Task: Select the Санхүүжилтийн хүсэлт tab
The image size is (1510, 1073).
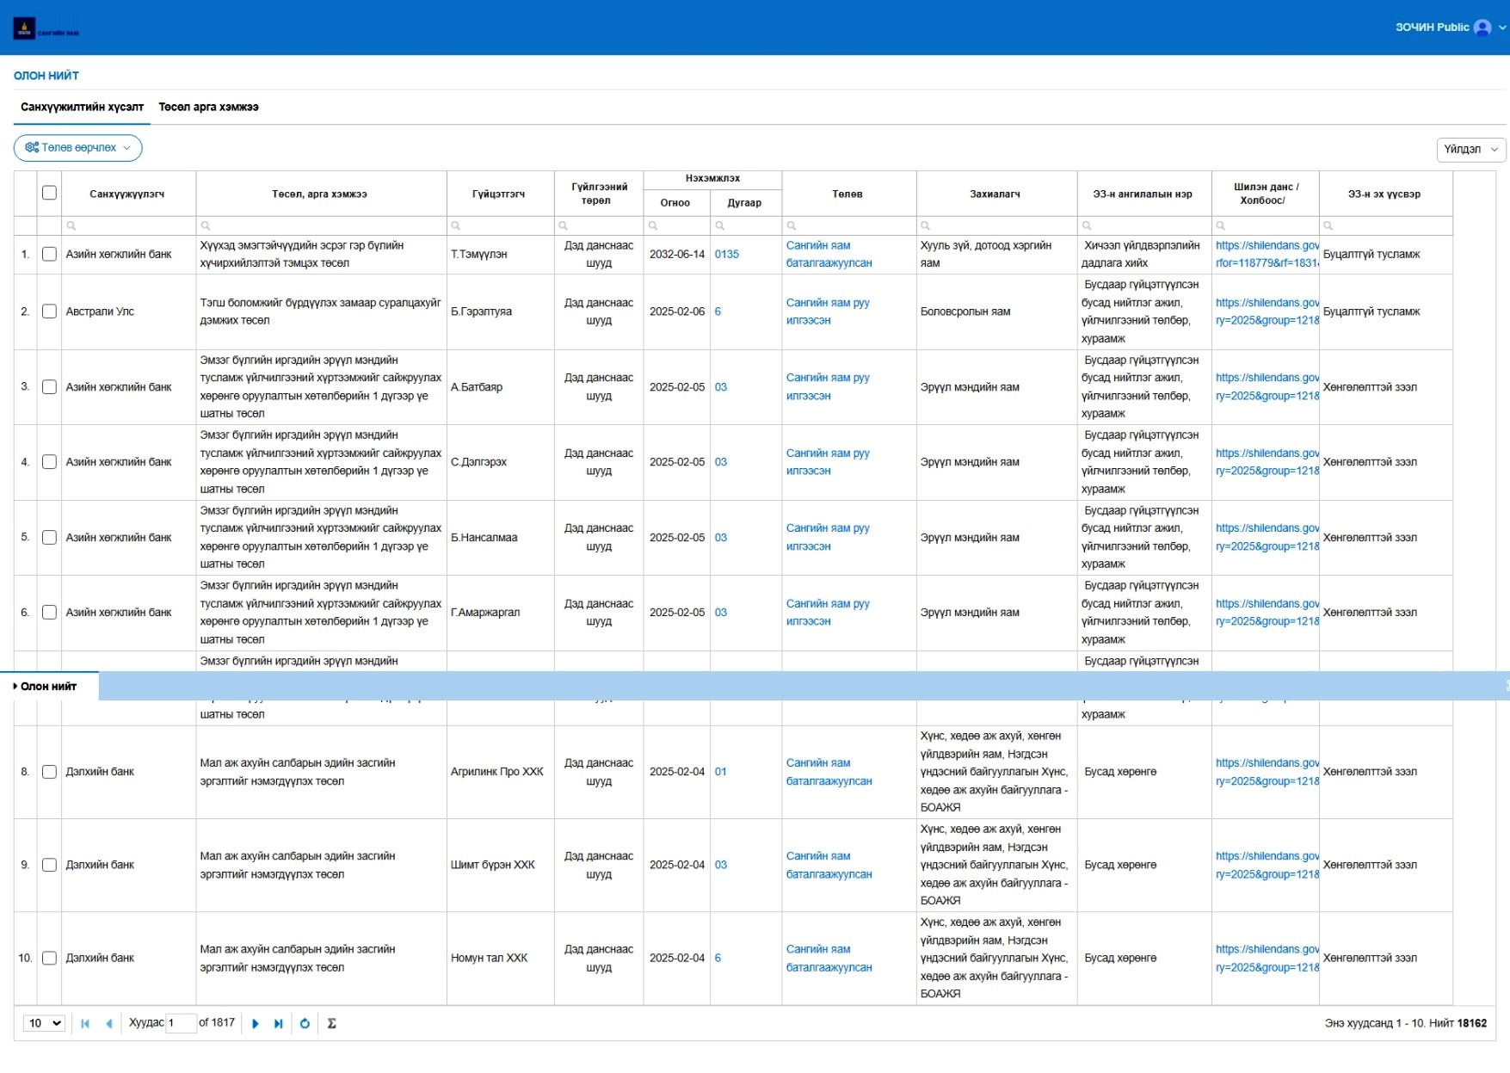Action: click(x=82, y=108)
